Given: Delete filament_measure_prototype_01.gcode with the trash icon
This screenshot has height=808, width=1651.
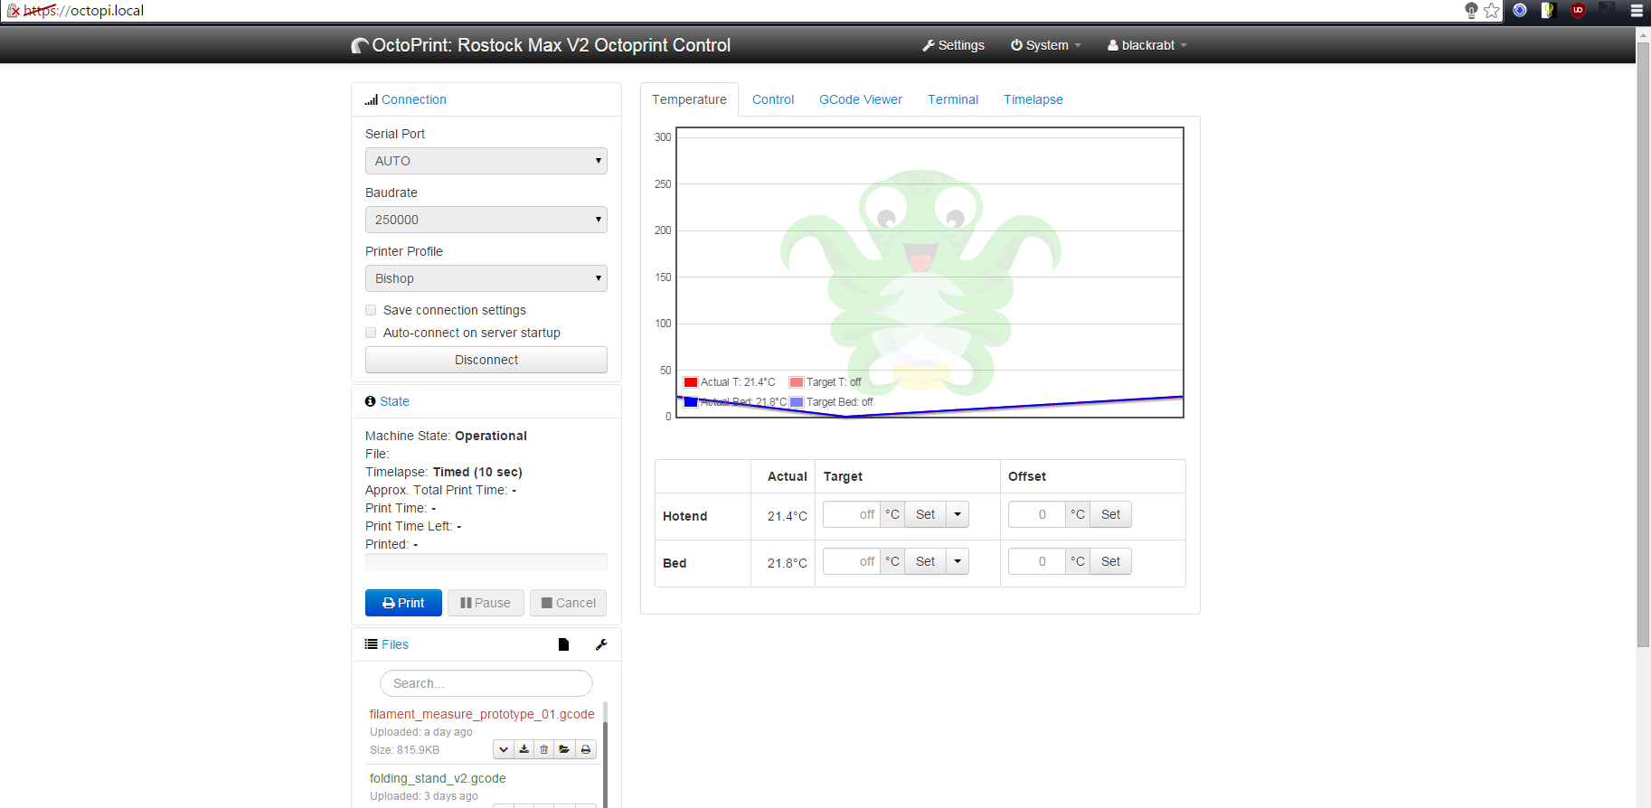Looking at the screenshot, I should [544, 749].
